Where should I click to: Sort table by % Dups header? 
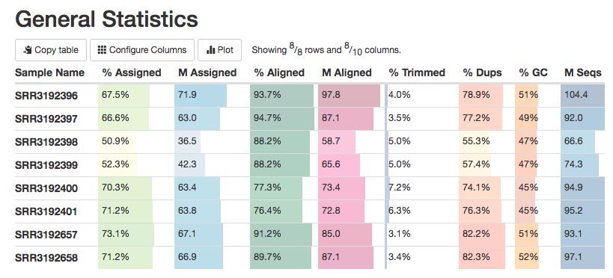coord(482,72)
